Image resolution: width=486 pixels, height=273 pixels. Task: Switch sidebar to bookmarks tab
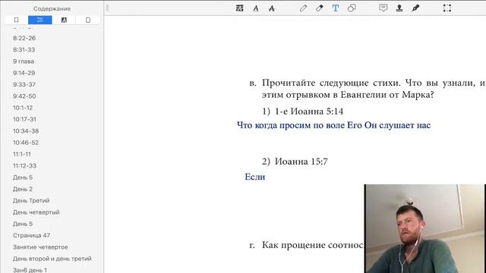[17, 20]
